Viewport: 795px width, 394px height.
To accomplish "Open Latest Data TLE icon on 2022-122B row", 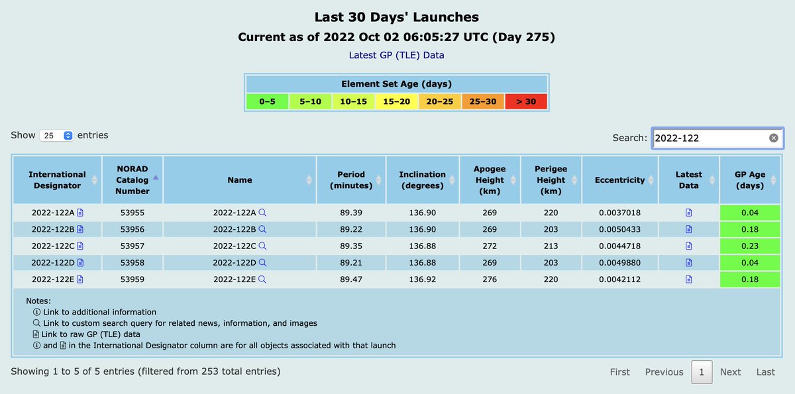I will pos(688,229).
